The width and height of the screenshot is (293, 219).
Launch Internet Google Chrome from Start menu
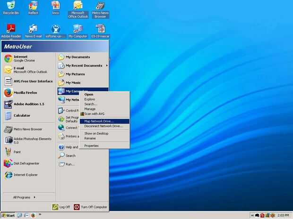[29, 58]
